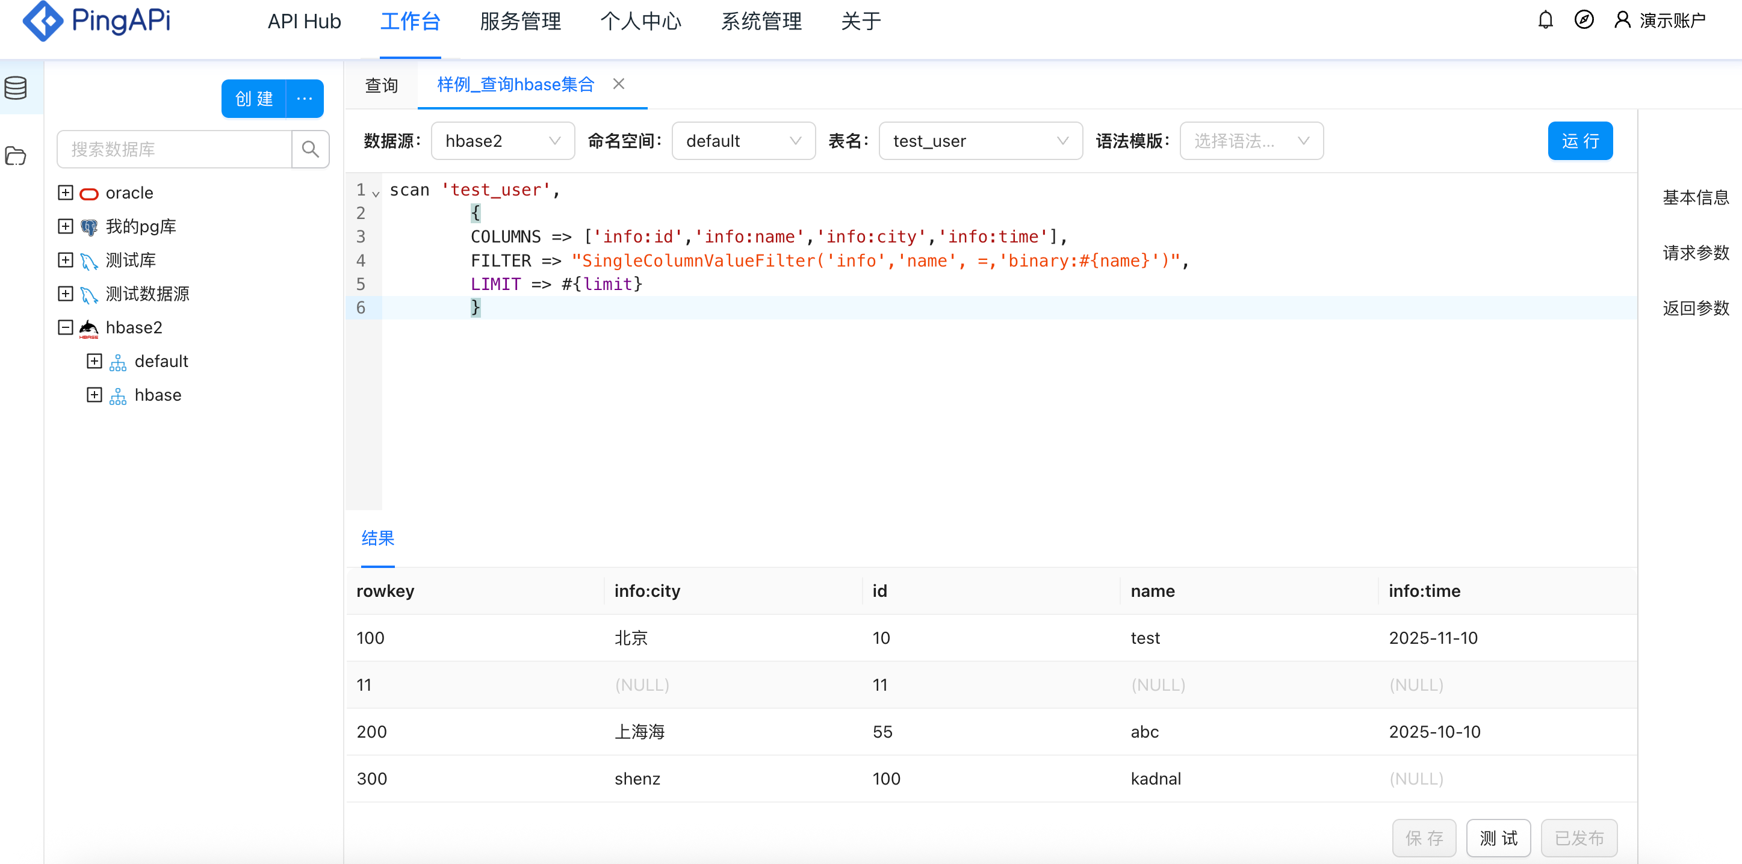1742x864 pixels.
Task: Switch to the 查询 tab
Action: 382,85
